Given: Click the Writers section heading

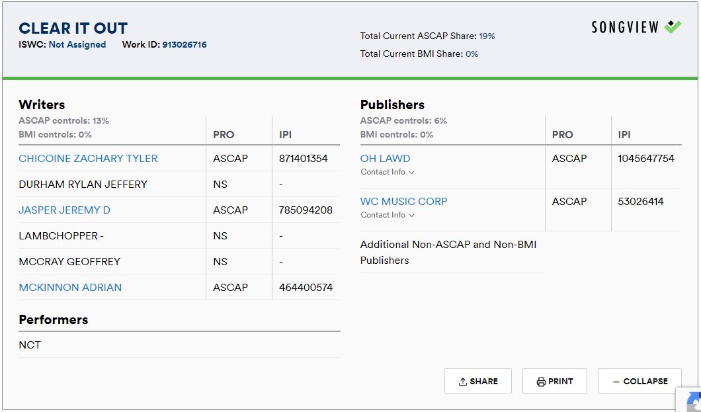Looking at the screenshot, I should 42,104.
